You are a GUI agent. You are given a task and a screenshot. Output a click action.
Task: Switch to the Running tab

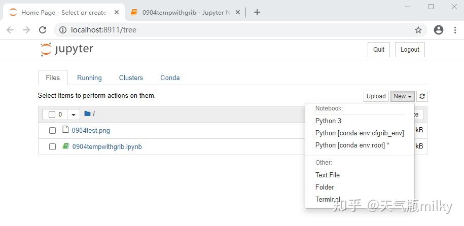click(x=89, y=78)
